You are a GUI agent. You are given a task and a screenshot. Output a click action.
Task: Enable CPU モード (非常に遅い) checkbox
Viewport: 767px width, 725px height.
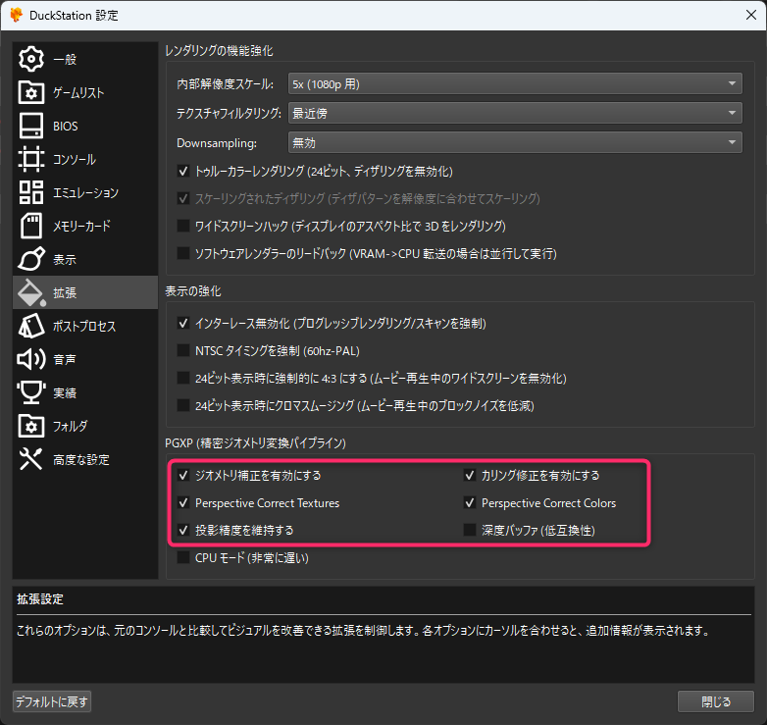pyautogui.click(x=183, y=557)
